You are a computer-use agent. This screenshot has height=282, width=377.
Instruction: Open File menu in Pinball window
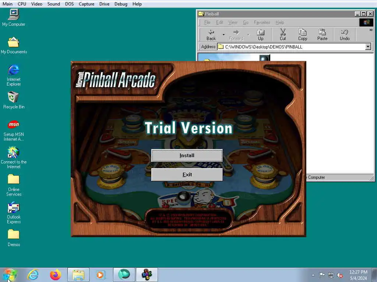[207, 22]
